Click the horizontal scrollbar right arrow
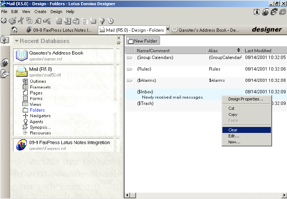The width and height of the screenshot is (287, 199). point(284,196)
